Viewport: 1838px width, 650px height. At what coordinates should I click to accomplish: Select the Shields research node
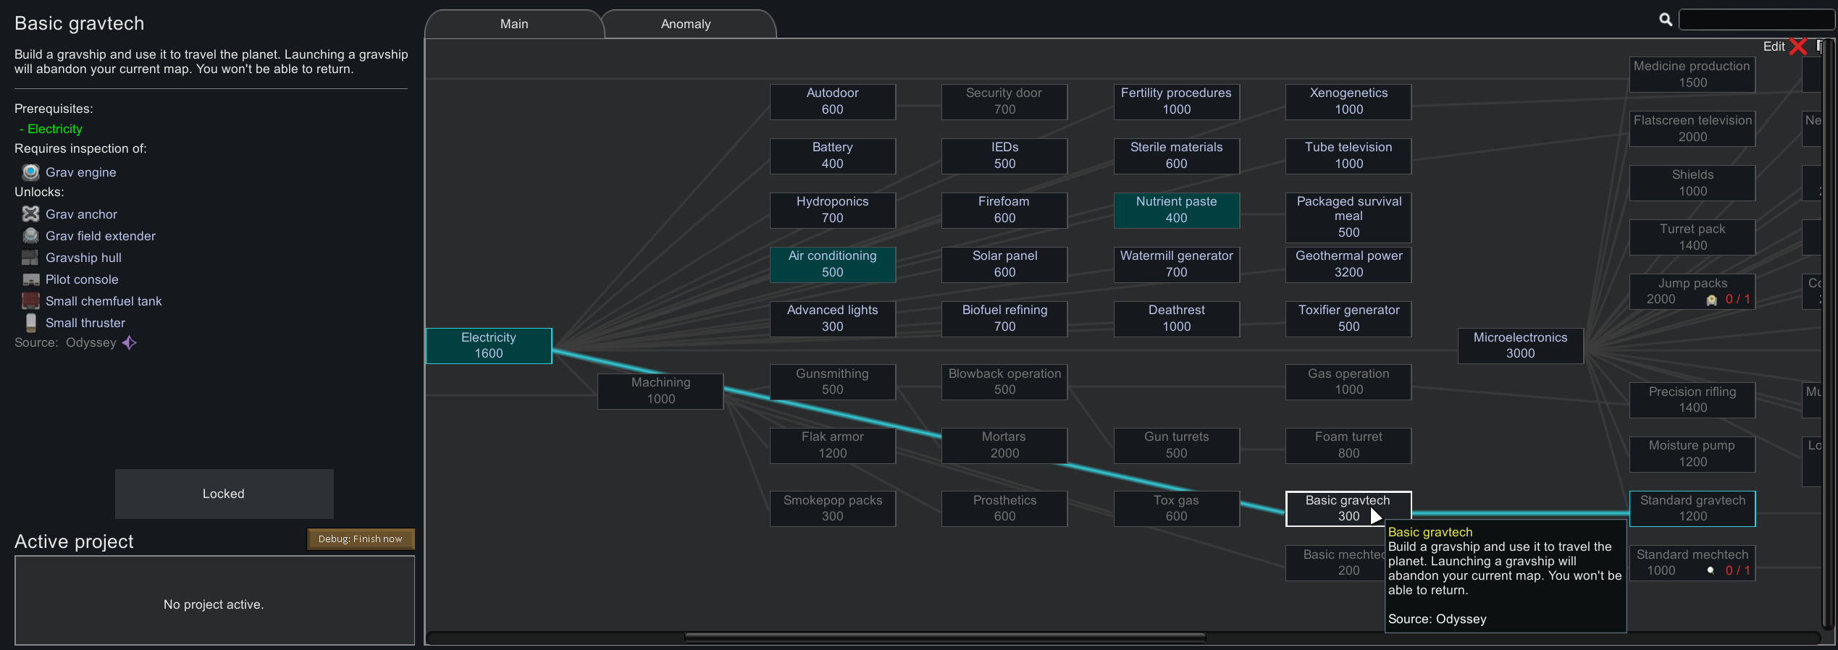[x=1692, y=183]
